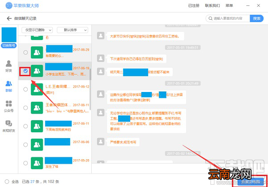The height and width of the screenshot is (187, 268).
Task: Click group avatar of 王者荣耀团体 chat
Action: [37, 108]
